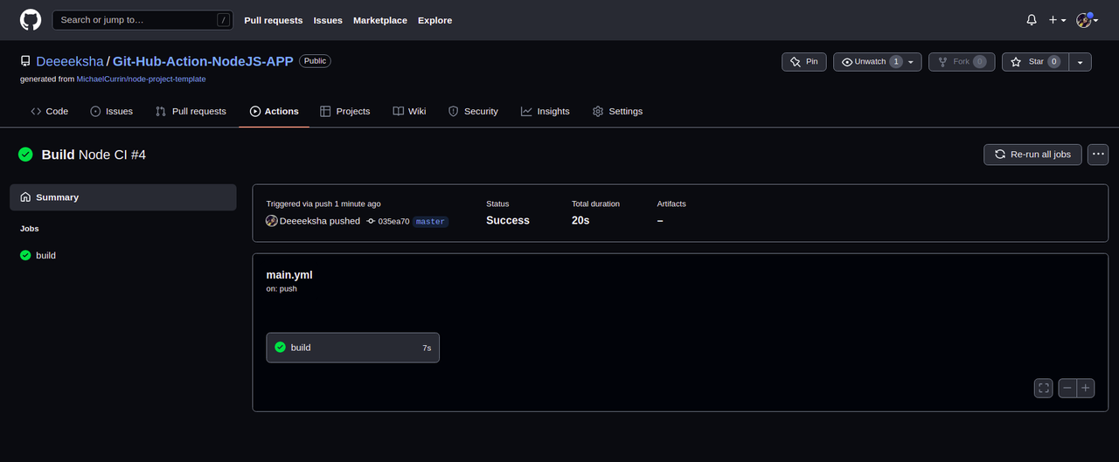This screenshot has height=462, width=1119.
Task: Open the GitHub homepage logo
Action: pyautogui.click(x=31, y=19)
